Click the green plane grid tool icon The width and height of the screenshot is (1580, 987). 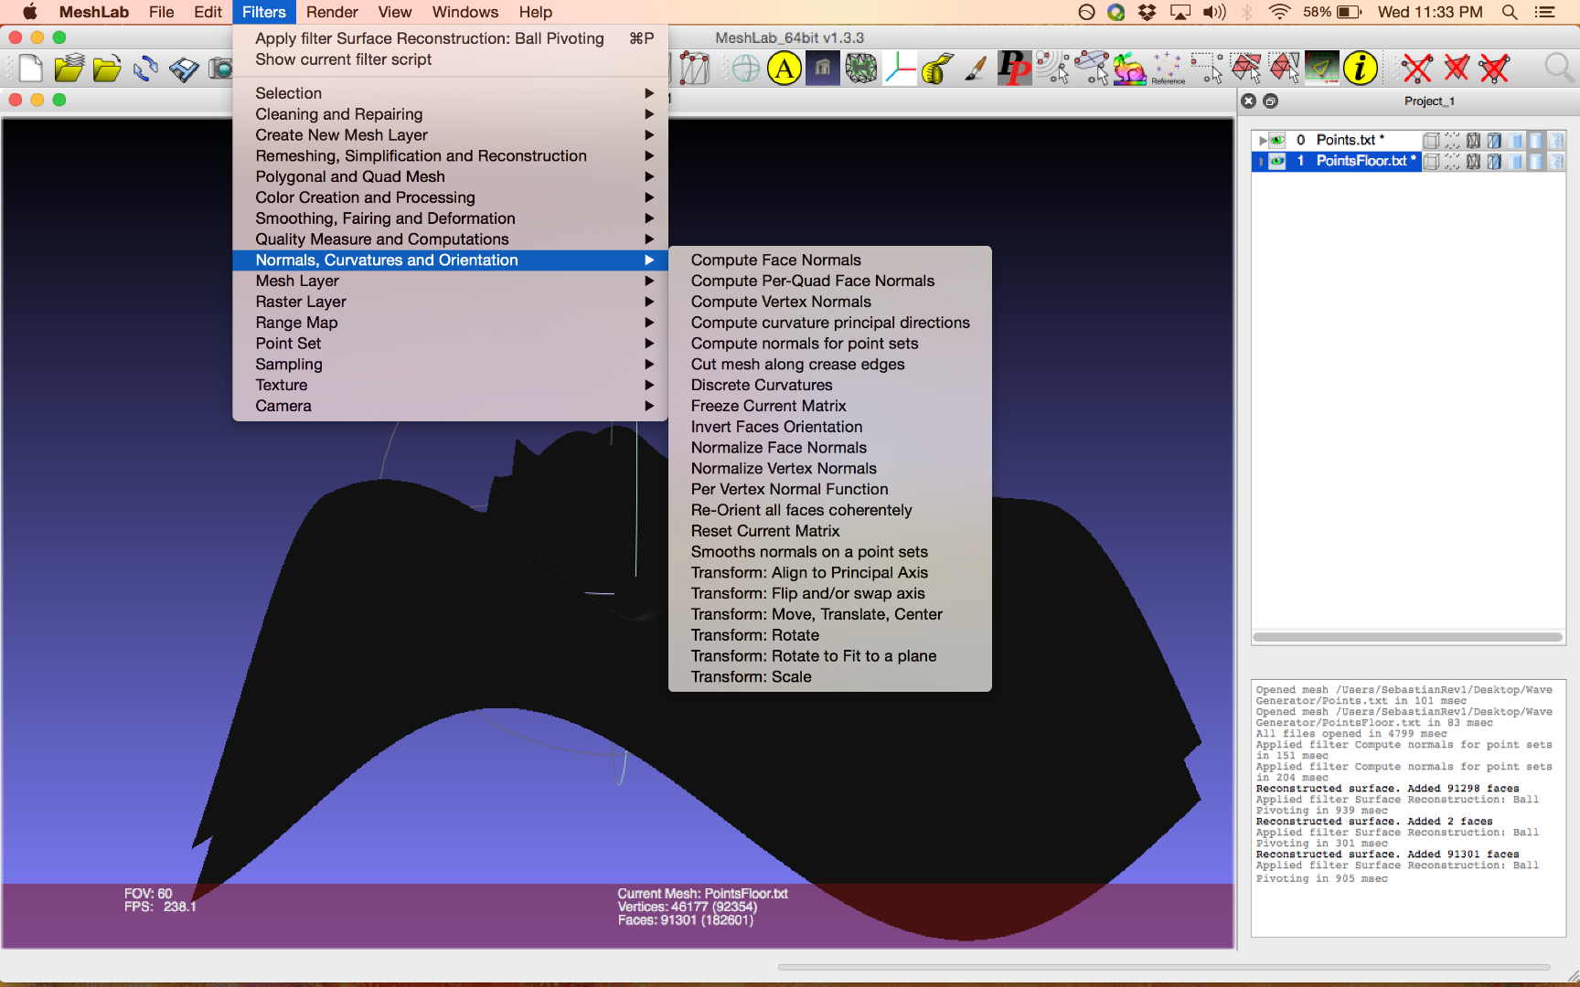click(x=1321, y=69)
